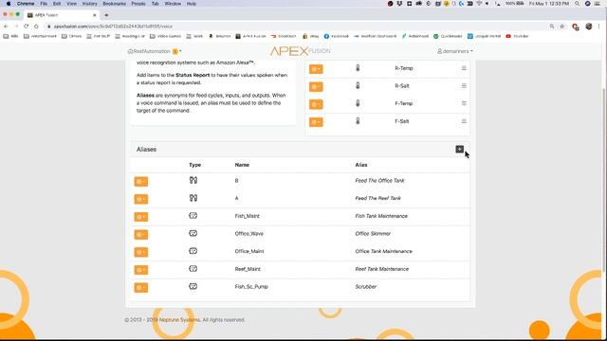
Task: Click the F-Salt reorder handle icon
Action: click(x=464, y=121)
